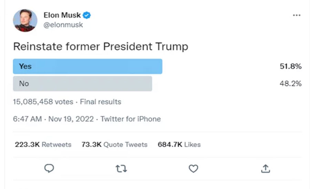Screen dimensions: 310x189
Task: Open the Elon Musk display name link
Action: click(62, 15)
